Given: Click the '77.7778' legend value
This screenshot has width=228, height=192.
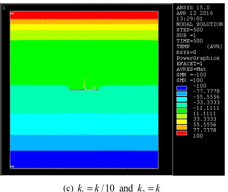Looking at the screenshot, I should (x=205, y=130).
